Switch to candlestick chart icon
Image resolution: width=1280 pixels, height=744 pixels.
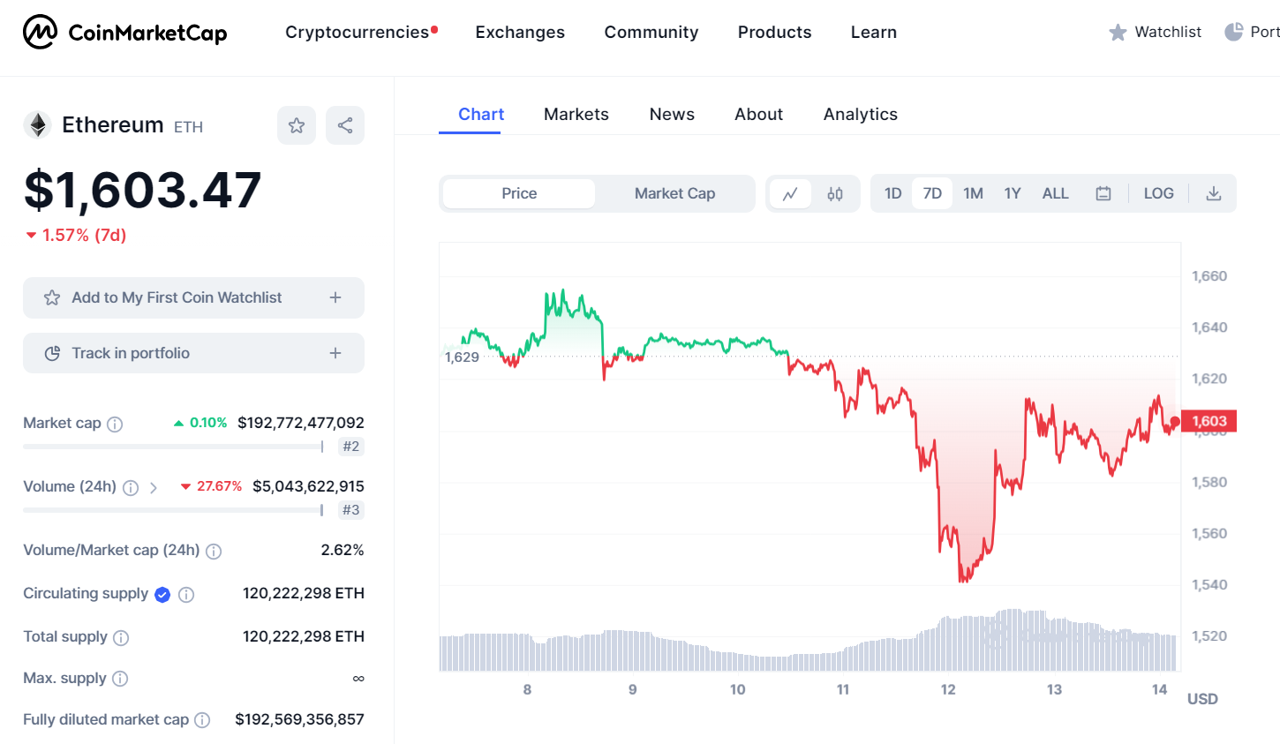[835, 193]
